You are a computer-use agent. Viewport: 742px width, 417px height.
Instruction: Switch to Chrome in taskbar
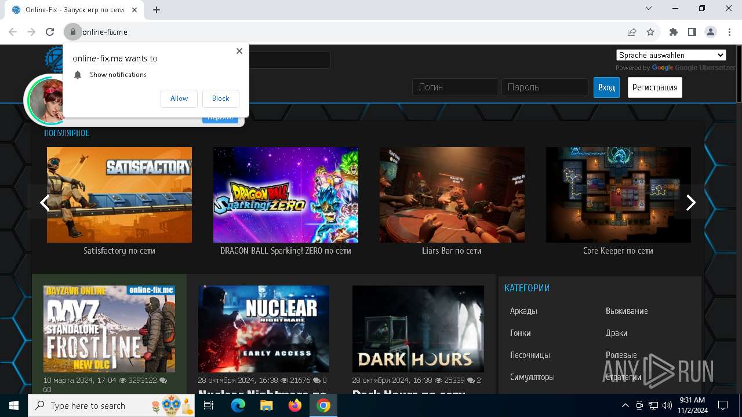323,405
